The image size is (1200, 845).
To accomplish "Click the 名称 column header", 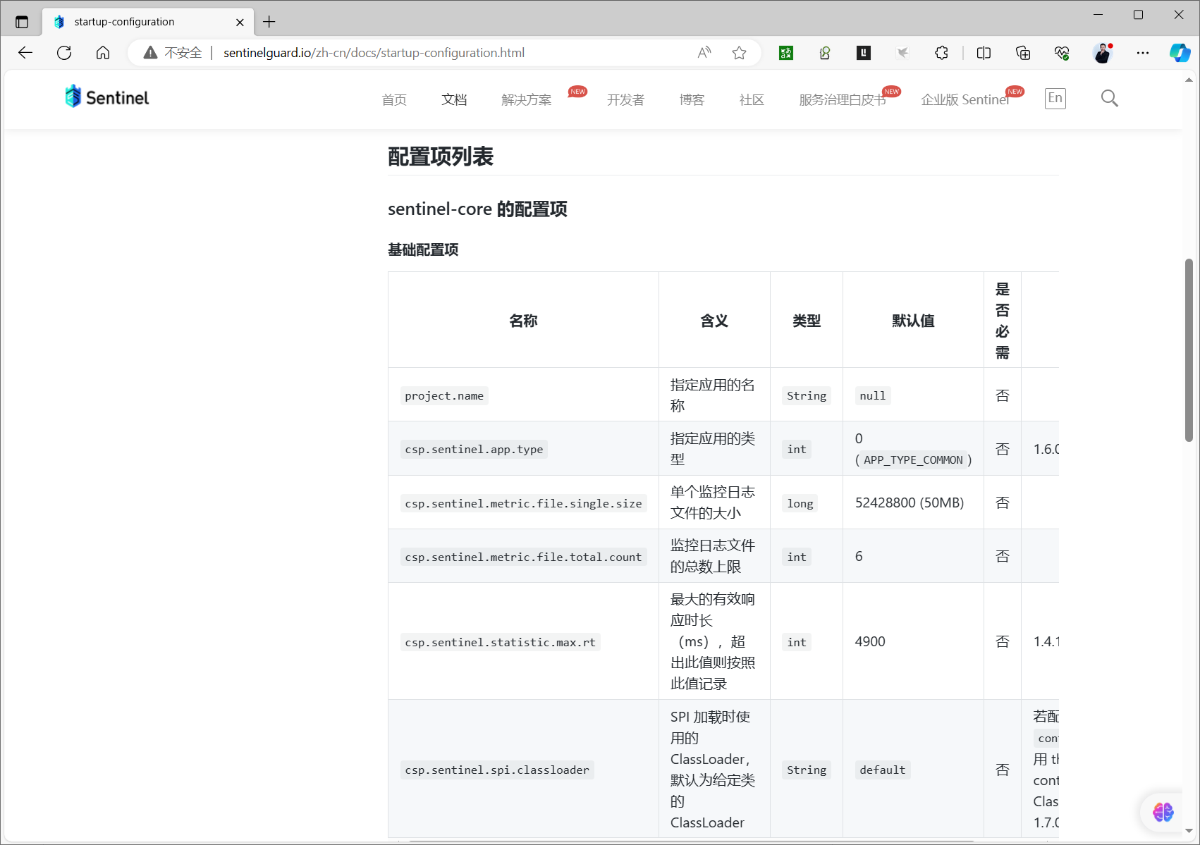I will [523, 321].
